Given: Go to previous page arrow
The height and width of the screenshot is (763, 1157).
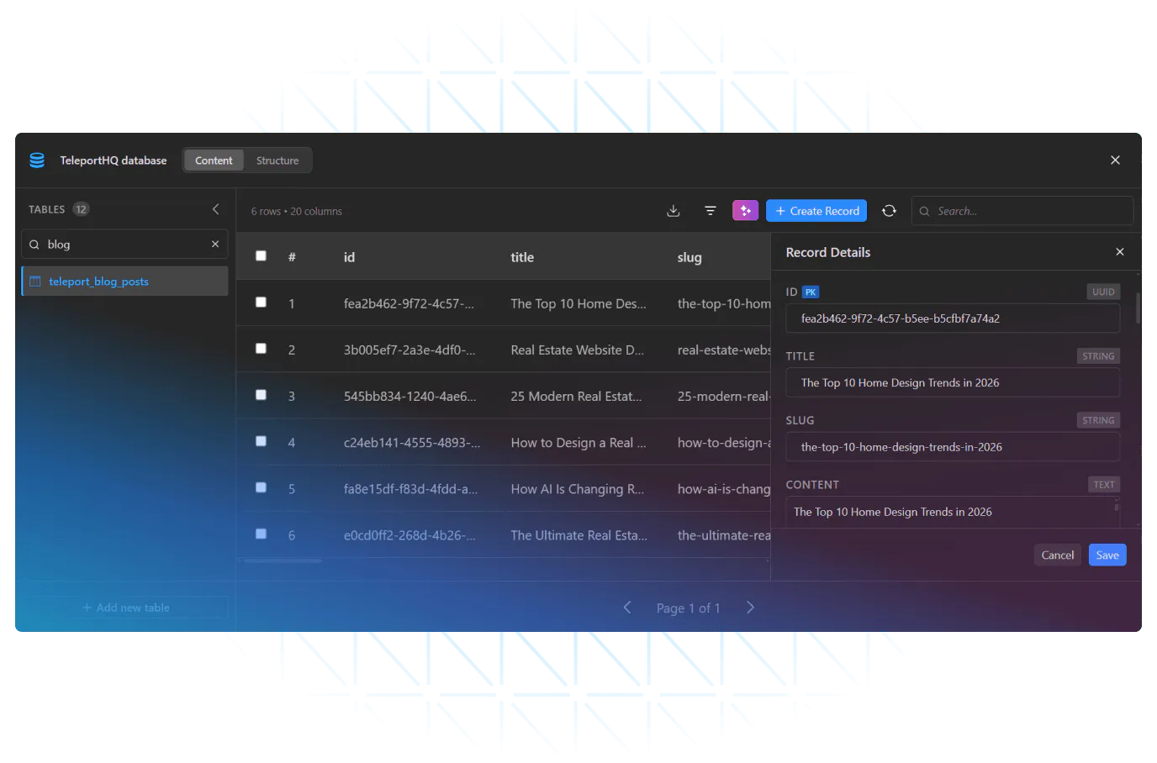Looking at the screenshot, I should pos(627,608).
